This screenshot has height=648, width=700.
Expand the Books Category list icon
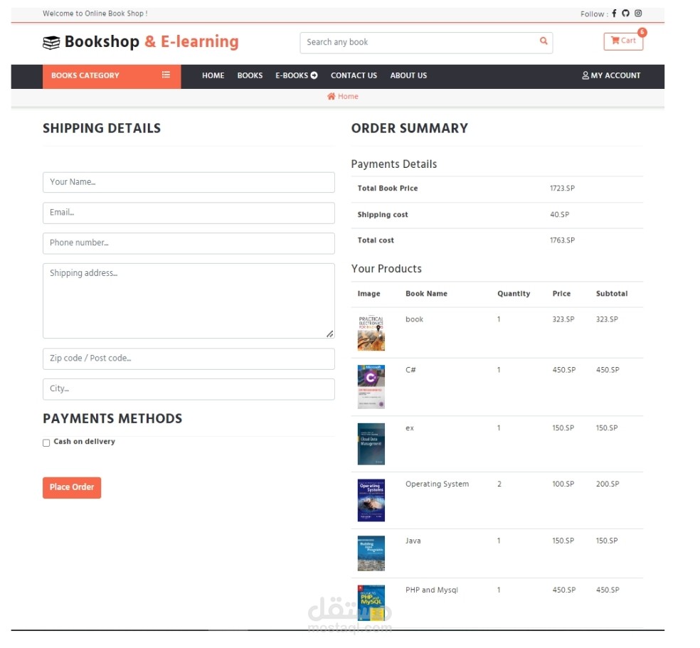coord(166,75)
